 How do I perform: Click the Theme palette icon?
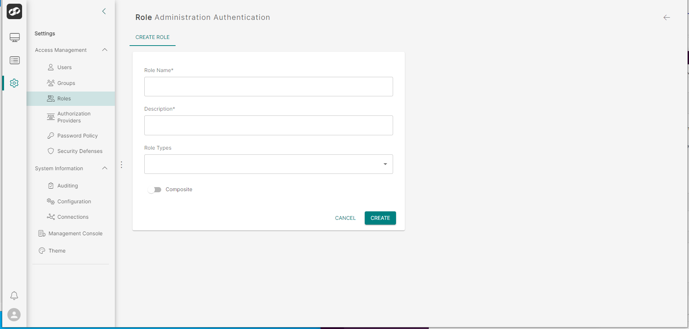42,251
